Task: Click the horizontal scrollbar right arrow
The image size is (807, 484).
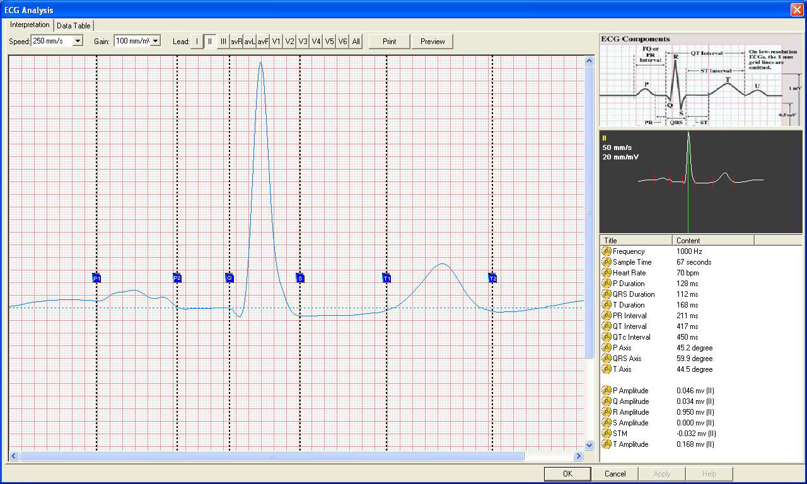Action: click(578, 456)
